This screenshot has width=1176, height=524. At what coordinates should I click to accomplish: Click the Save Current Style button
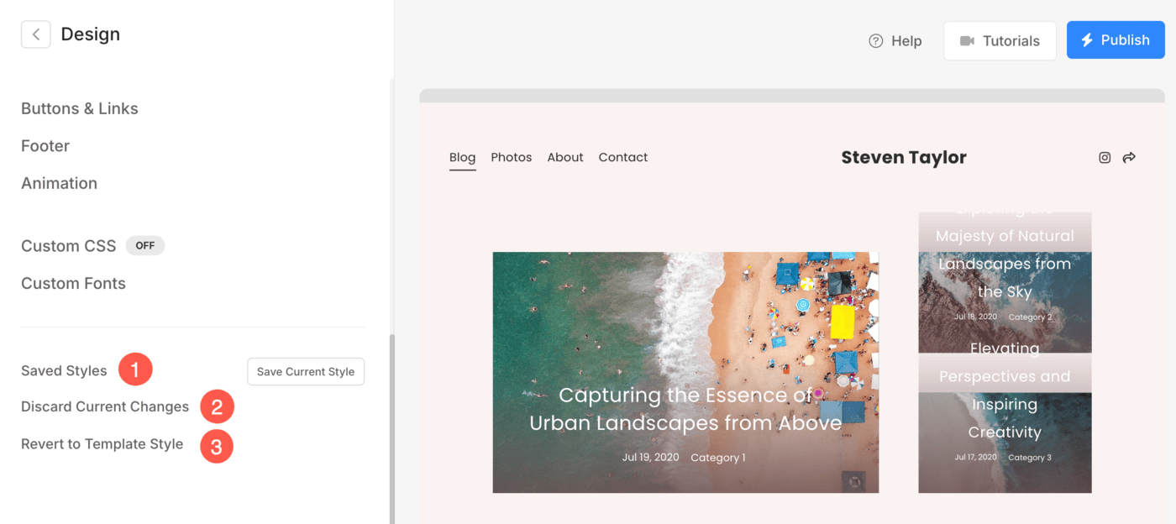coord(306,371)
